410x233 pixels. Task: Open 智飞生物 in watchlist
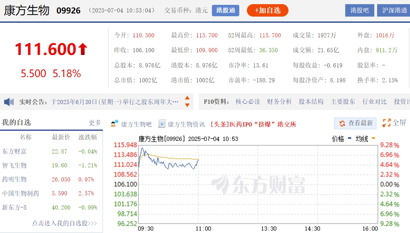(14, 166)
